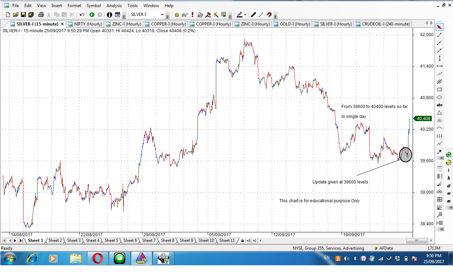Select the triangle drawing tool
This screenshot has width=453, height=272.
point(440,112)
